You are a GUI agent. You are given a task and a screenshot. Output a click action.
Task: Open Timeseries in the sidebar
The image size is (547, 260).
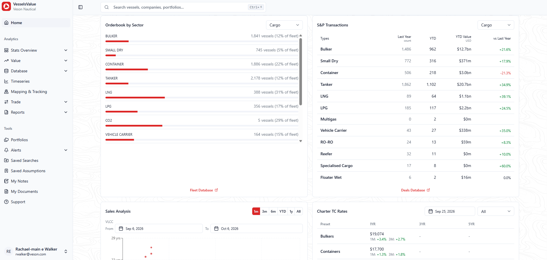tap(36, 81)
